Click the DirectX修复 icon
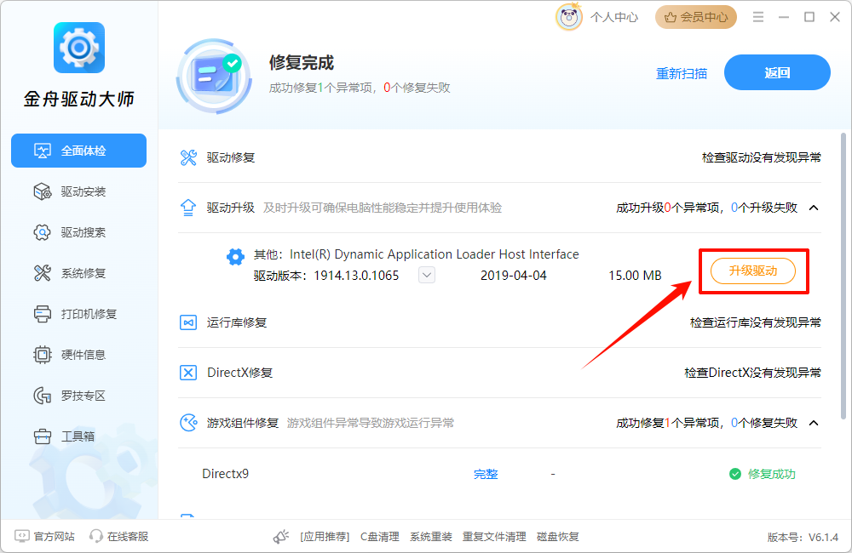Viewport: 852px width, 553px height. click(188, 373)
